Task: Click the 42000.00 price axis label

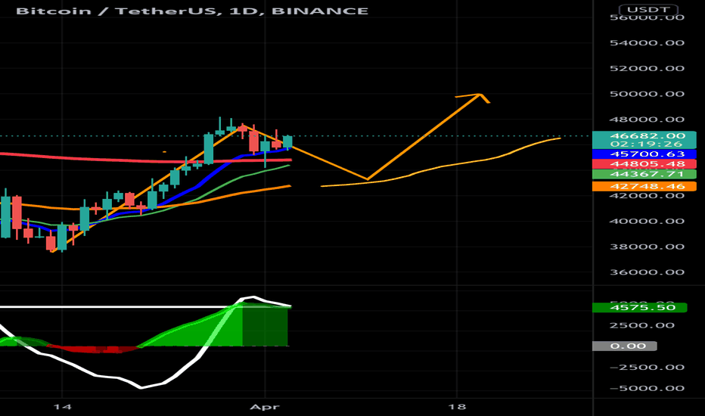Action: click(x=647, y=196)
